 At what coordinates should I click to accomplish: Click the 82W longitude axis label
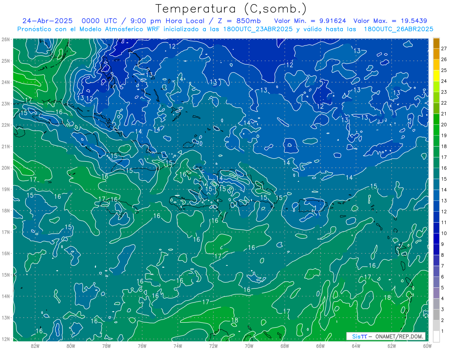(x=35, y=346)
